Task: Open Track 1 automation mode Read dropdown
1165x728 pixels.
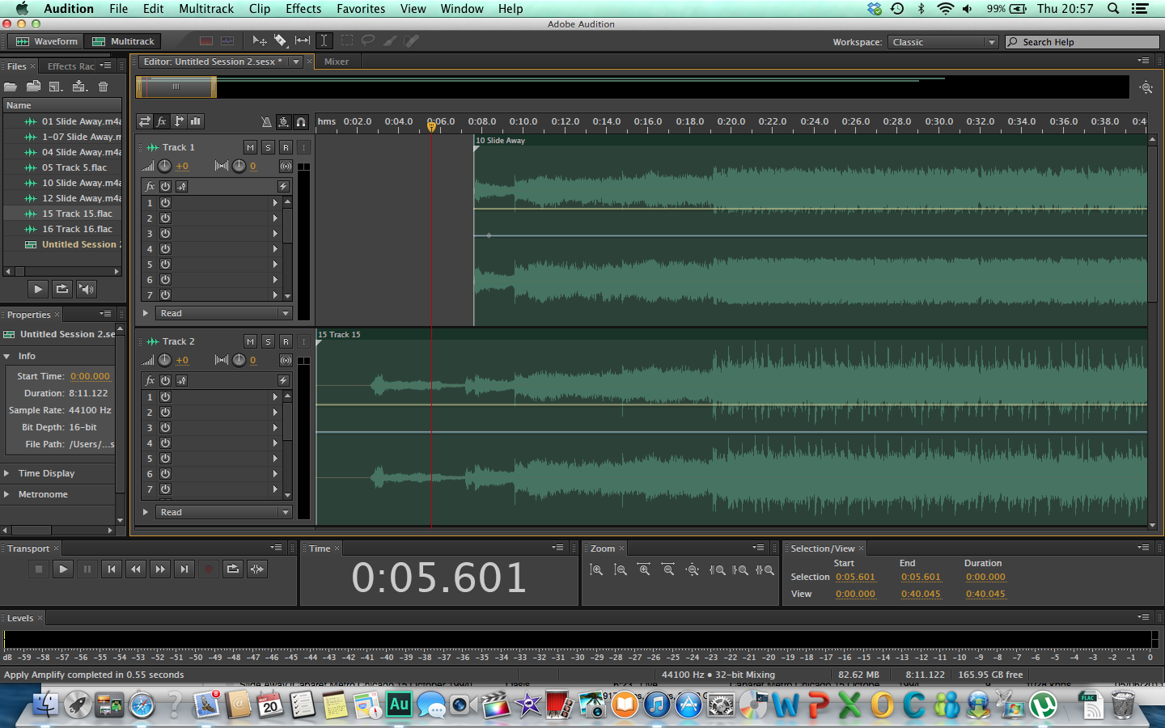Action: coord(223,314)
